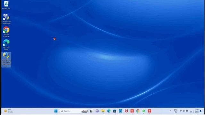Click in the taskbar Search box
The image size is (205, 115).
[x=74, y=111]
